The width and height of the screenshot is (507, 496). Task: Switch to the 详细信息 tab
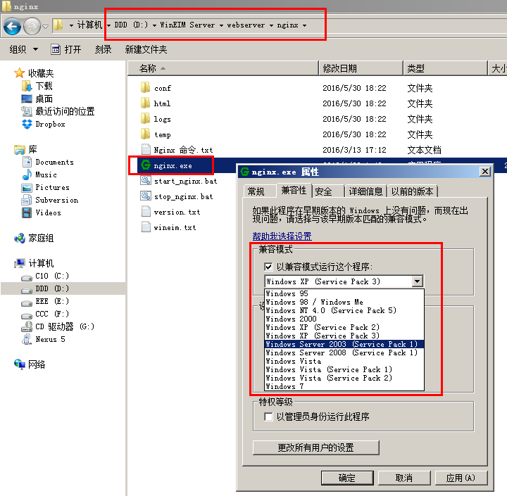coord(366,191)
